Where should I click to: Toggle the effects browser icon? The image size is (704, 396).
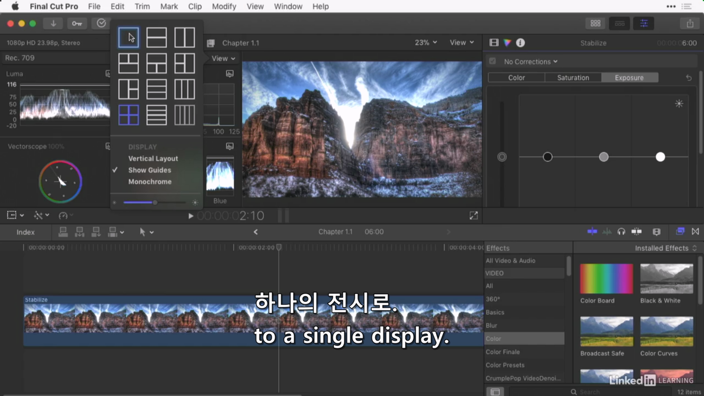(x=680, y=232)
